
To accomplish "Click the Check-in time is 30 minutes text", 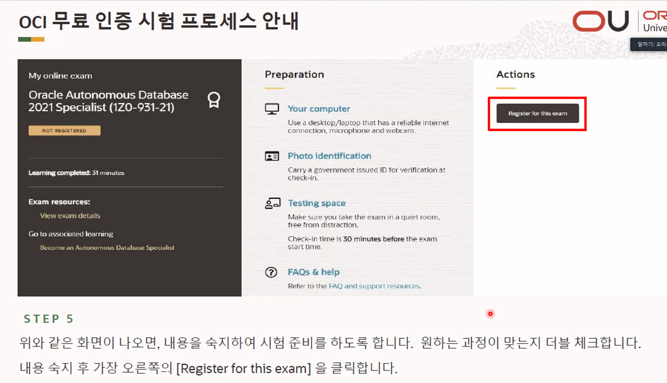I will pyautogui.click(x=363, y=243).
